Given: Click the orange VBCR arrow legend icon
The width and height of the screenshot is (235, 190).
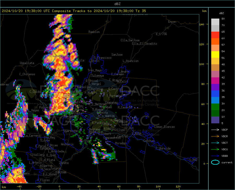Looking at the screenshot, I should (215, 136).
